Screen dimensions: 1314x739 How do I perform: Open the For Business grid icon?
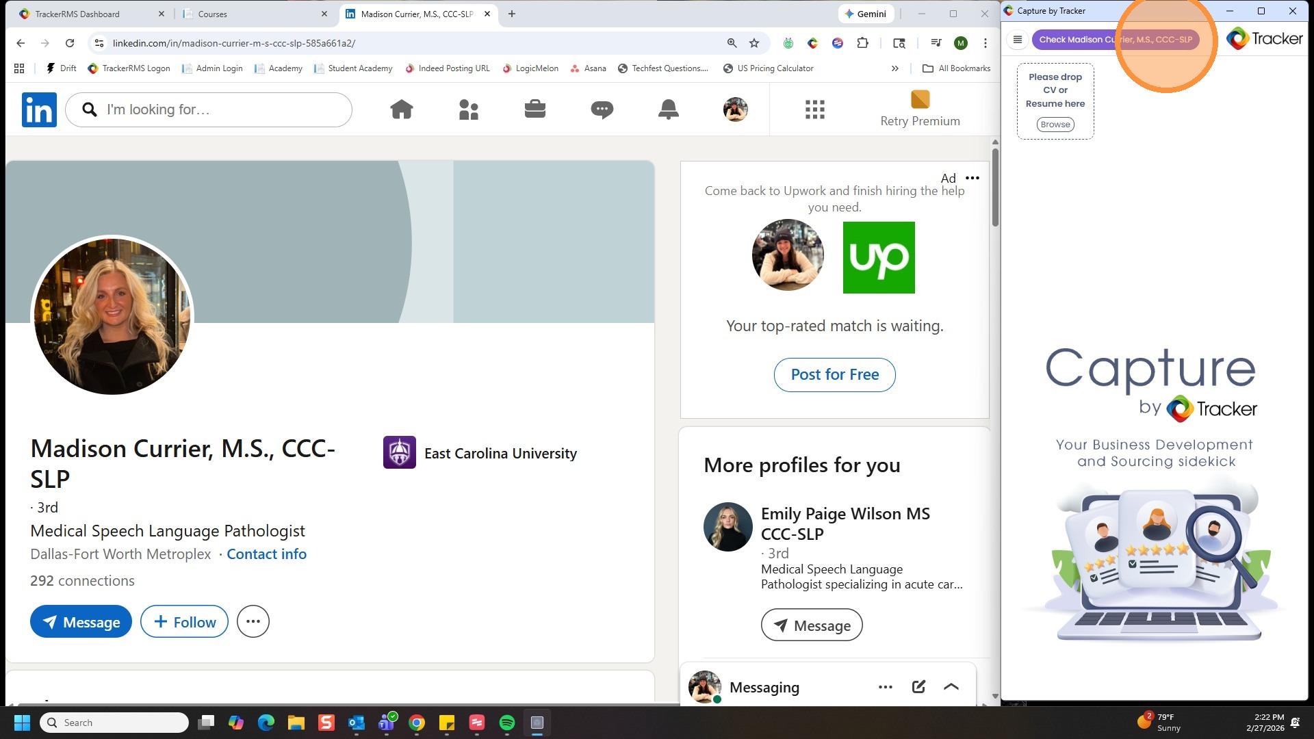point(814,109)
